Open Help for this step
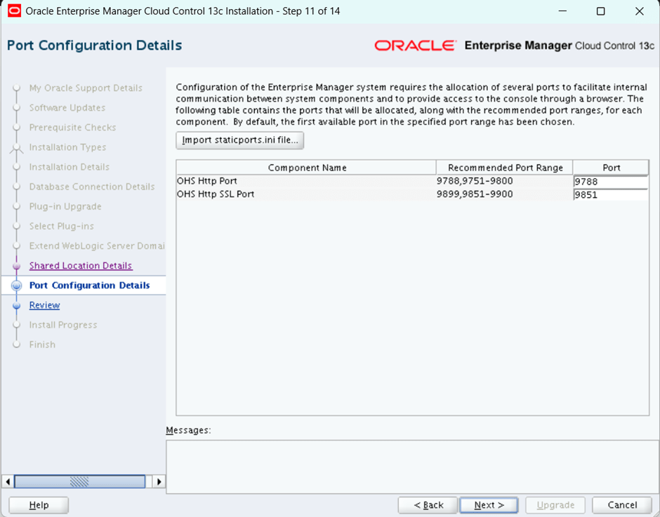The height and width of the screenshot is (517, 660). 39,505
